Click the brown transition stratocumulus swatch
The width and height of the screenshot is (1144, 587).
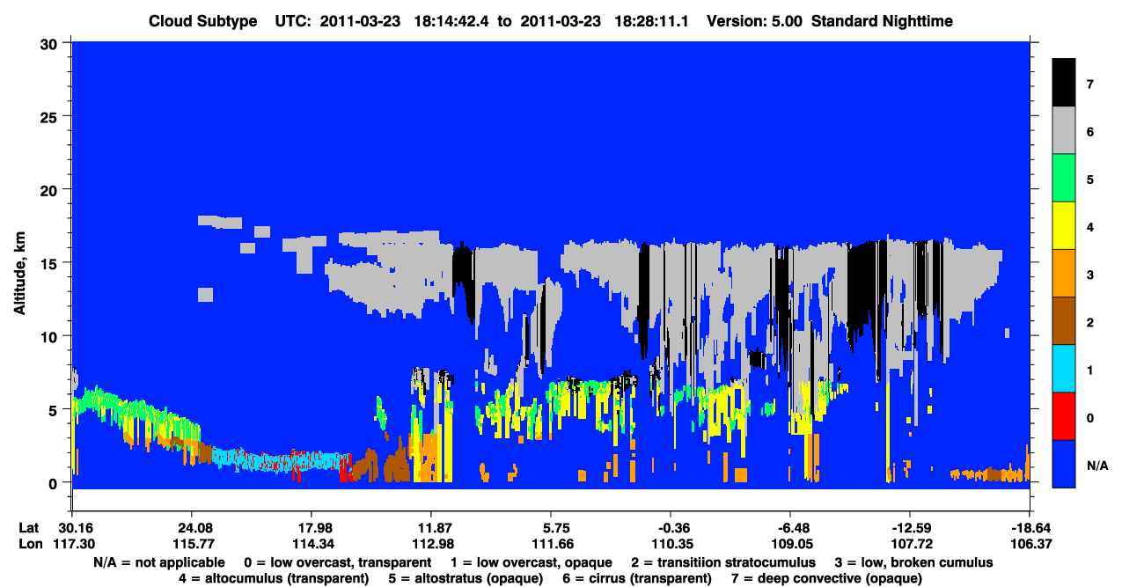coord(1064,321)
